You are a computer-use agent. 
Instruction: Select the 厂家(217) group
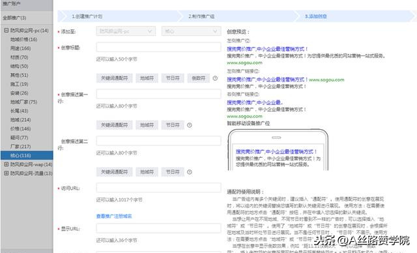(20, 147)
